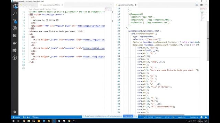This screenshot has height=123, width=220.
Task: Click the "CLI Documentation" string in line 49
Action: 162,107
